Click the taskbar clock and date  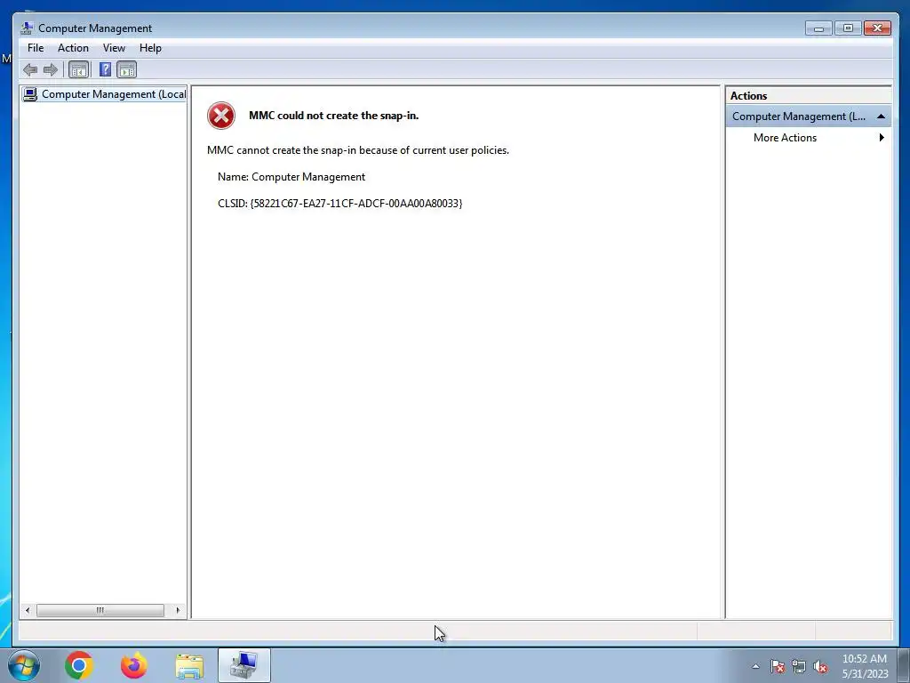point(865,666)
